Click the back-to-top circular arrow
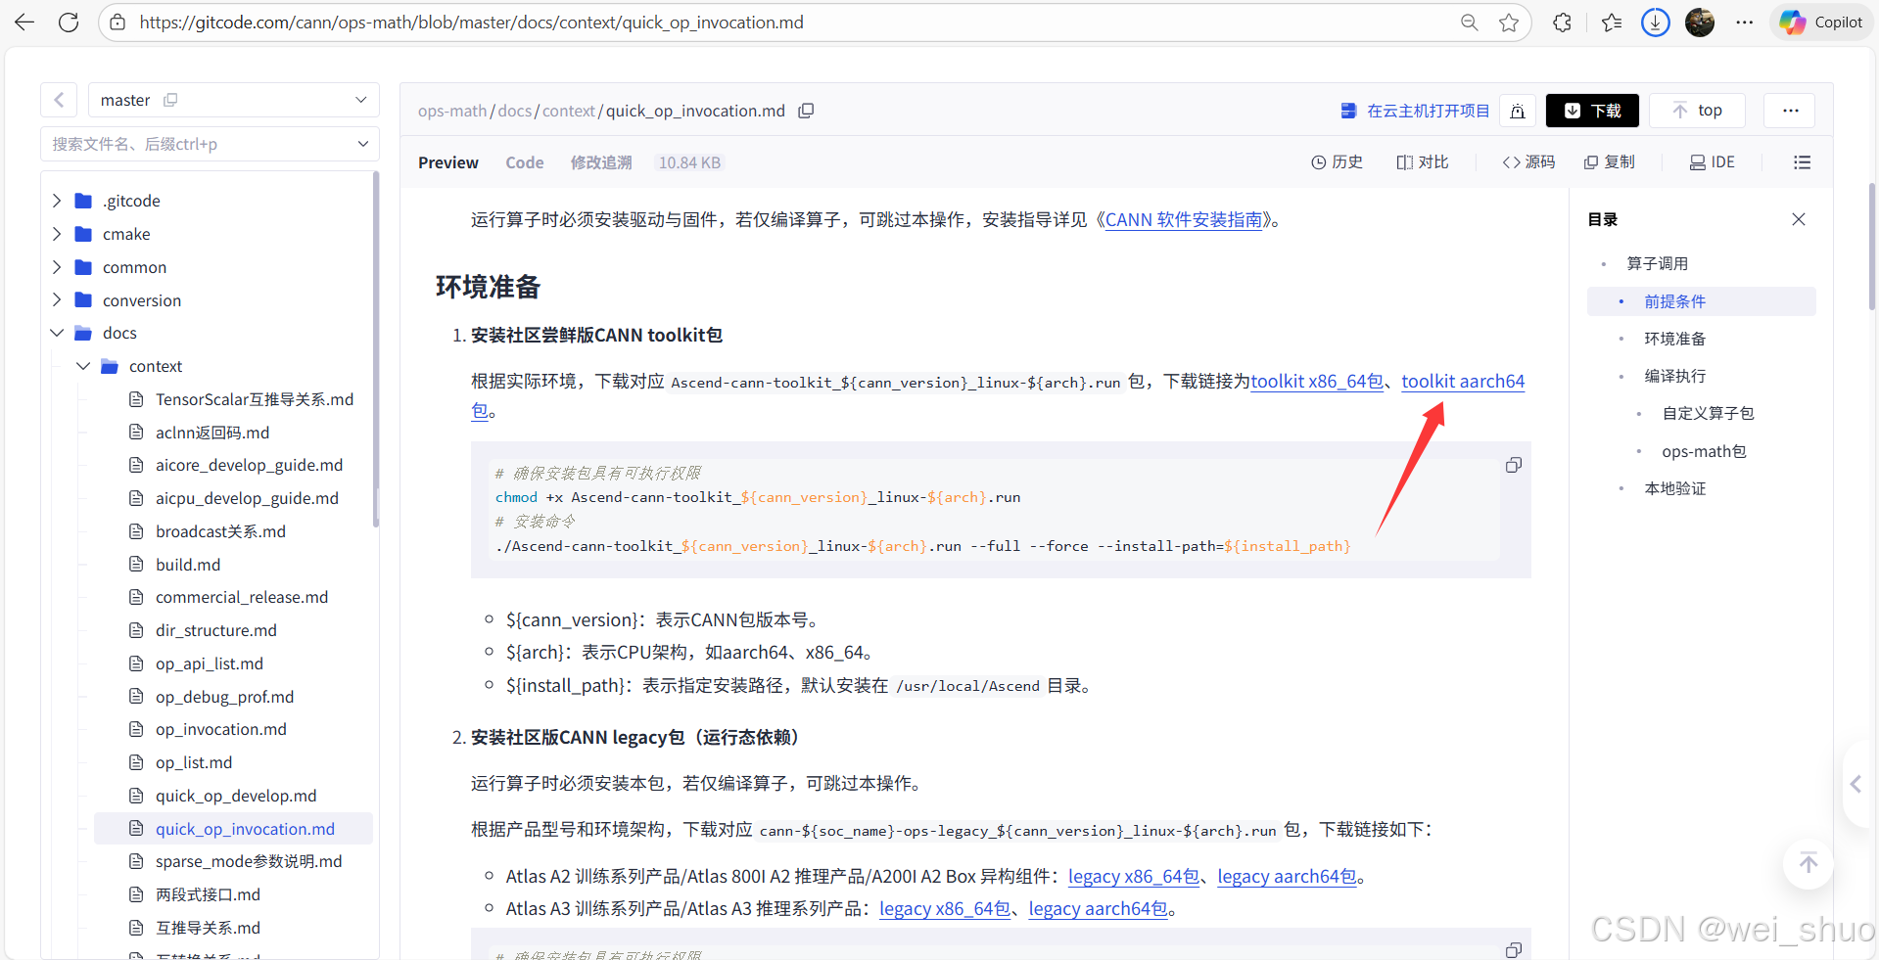1879x960 pixels. point(1808,864)
